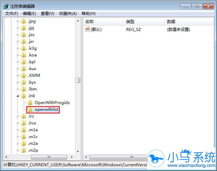Expand the .KWM key
217x171 pixels.
point(18,75)
